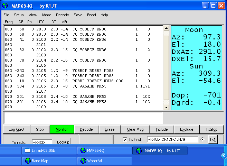The image size is (227, 166).
Task: Click the taskbar tray expand chevron
Action: tap(224, 156)
